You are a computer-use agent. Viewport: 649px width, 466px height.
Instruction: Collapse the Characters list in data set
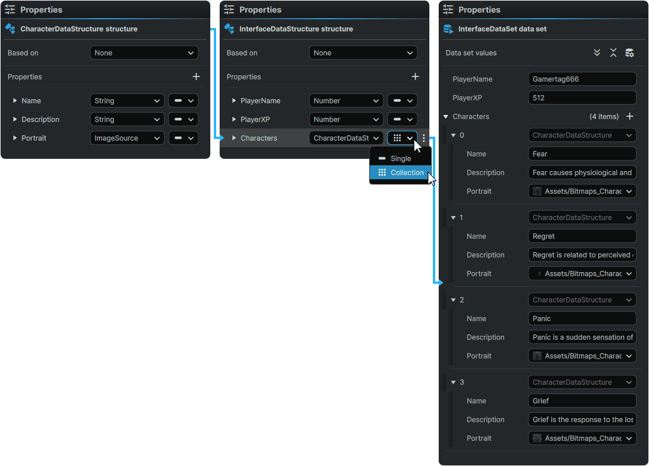(x=446, y=117)
